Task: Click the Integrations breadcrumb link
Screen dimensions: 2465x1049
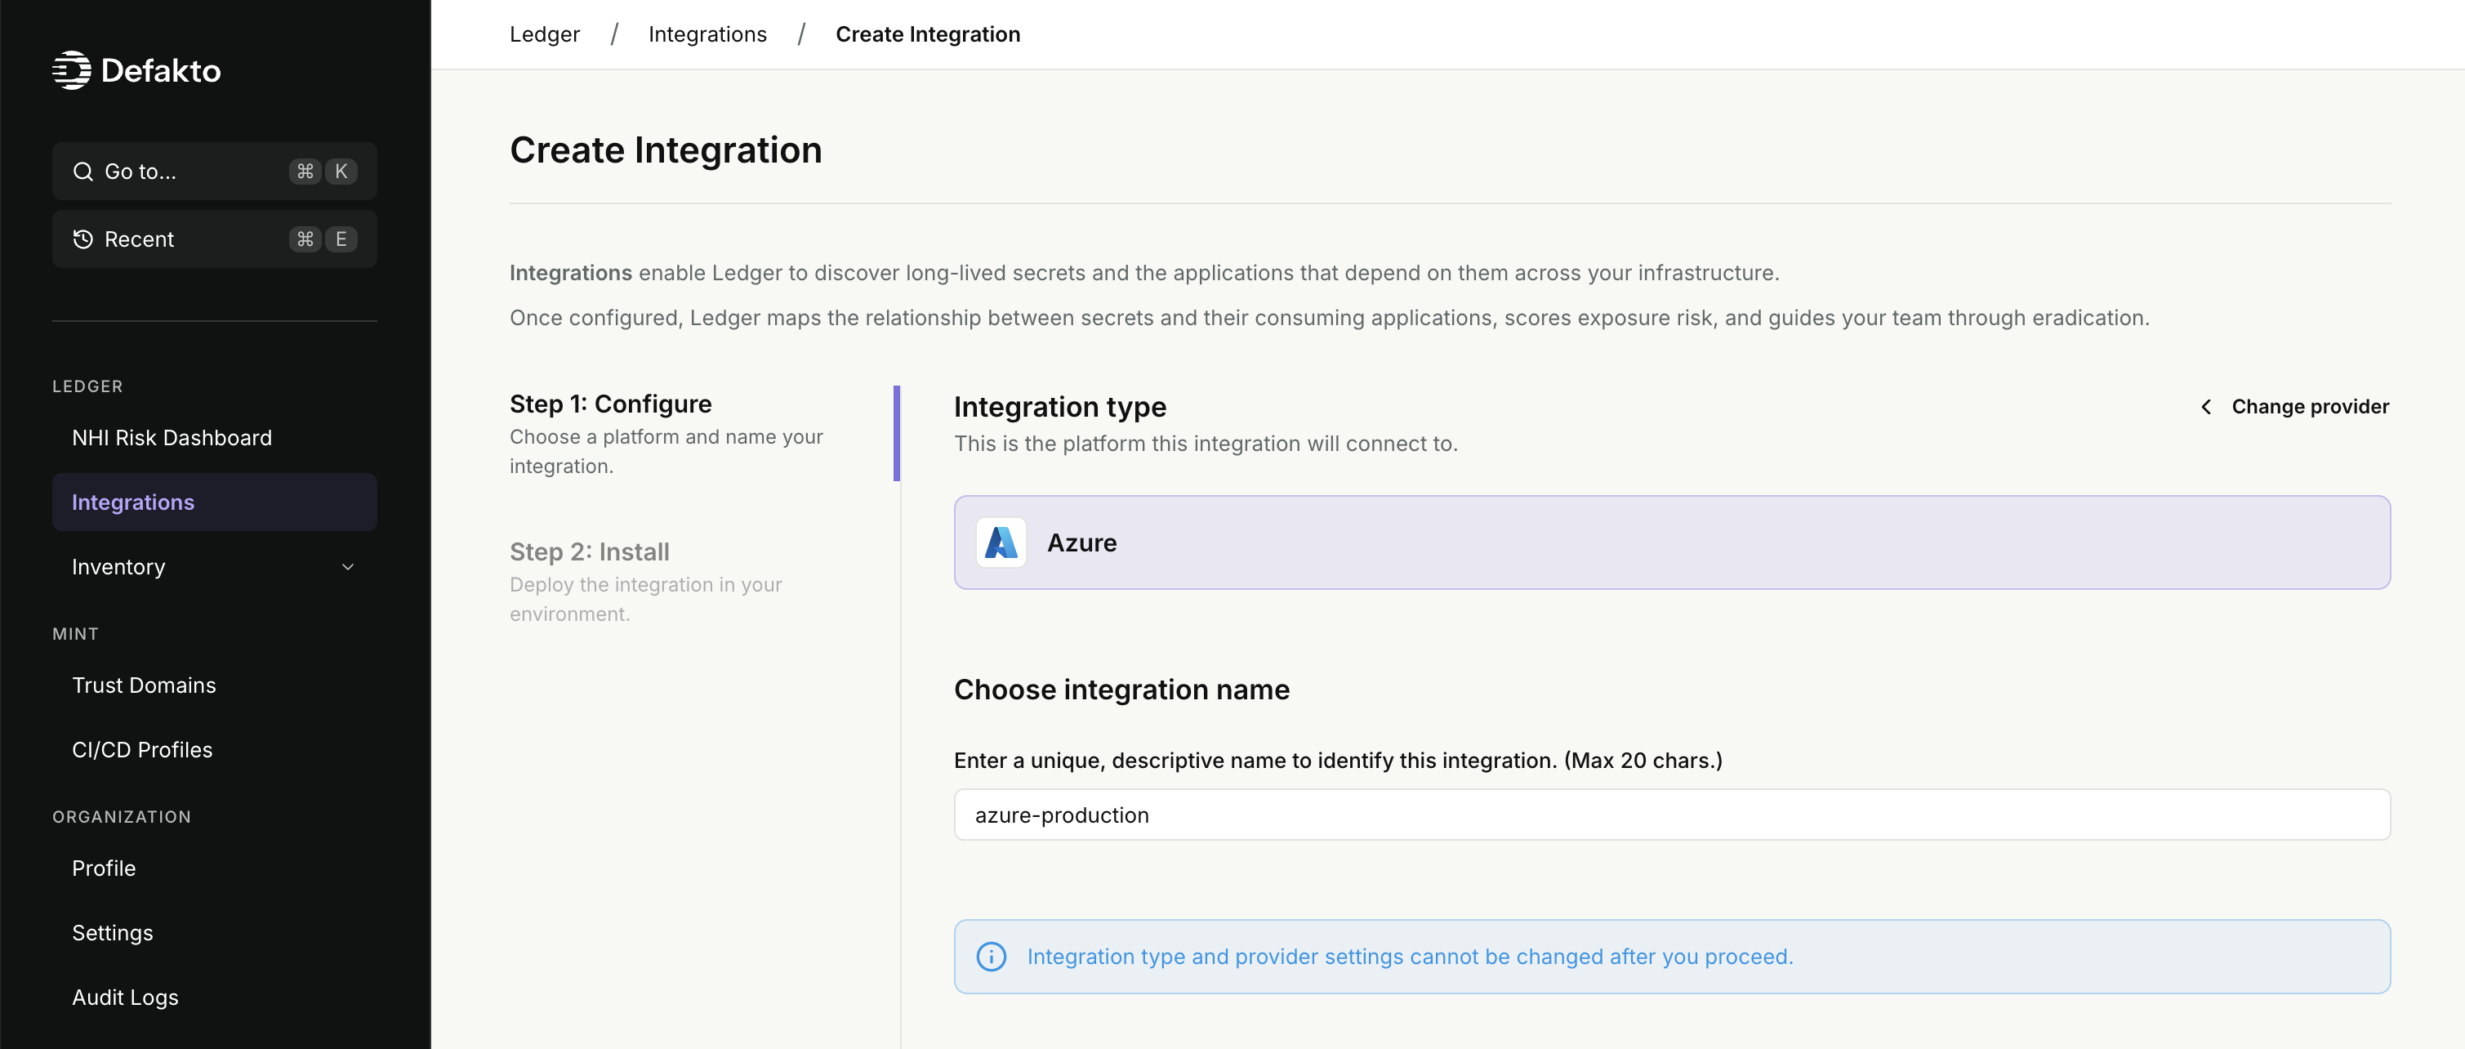Action: click(x=708, y=34)
